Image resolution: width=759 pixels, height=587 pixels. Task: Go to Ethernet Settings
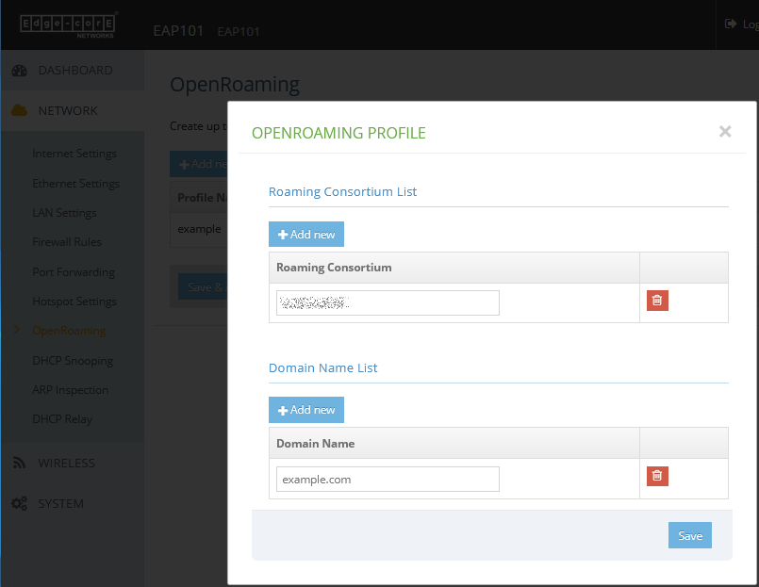75,184
